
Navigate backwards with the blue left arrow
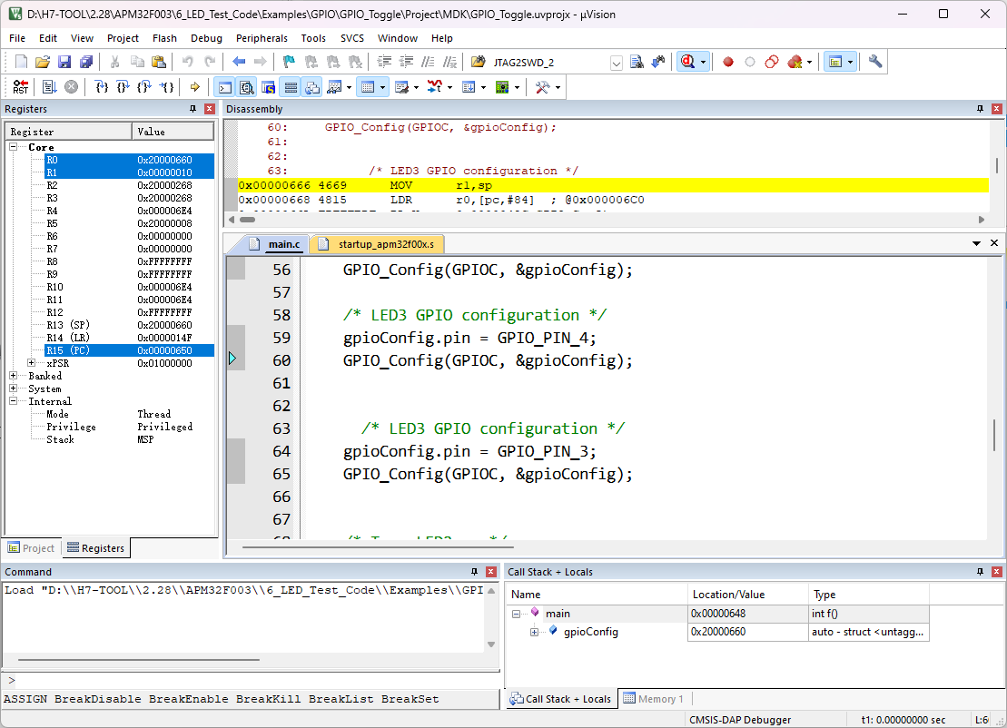(239, 63)
